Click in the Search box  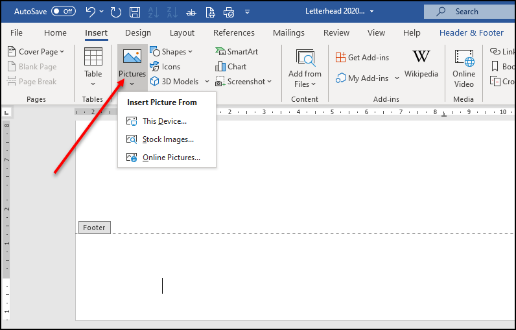pos(467,12)
